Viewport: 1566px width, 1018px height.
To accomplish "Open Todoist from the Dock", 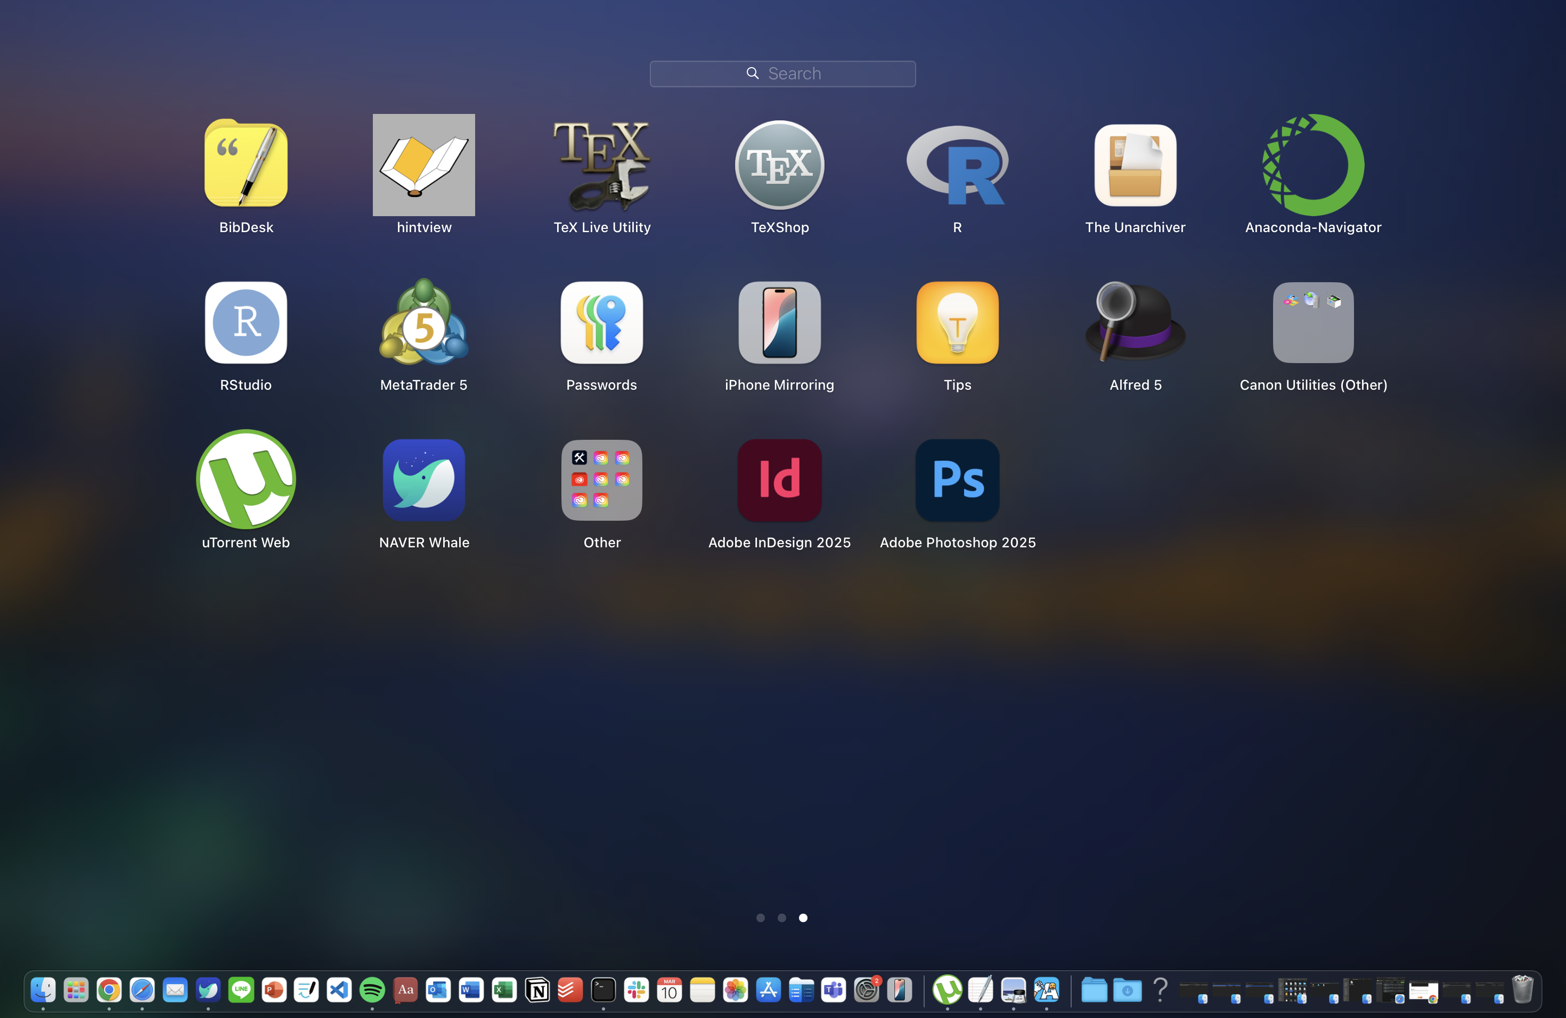I will 570,989.
